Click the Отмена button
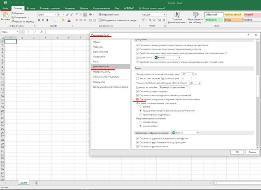Image resolution: width=261 pixels, height=190 pixels. [252, 152]
